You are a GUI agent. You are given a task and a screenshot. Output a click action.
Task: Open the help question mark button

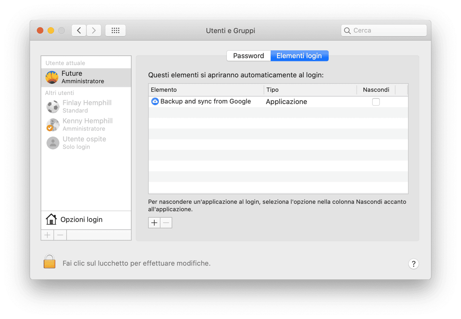click(x=413, y=264)
